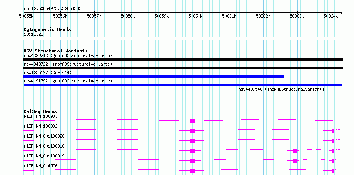Screen dimensions: 354x175
Task: Open variant nsv4339713 label
Action: coord(68,56)
